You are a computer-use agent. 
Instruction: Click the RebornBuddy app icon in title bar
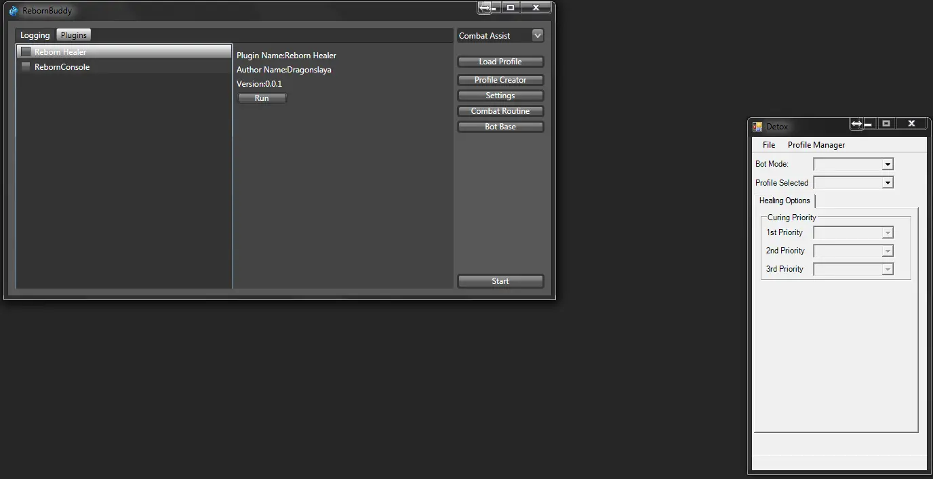click(13, 11)
